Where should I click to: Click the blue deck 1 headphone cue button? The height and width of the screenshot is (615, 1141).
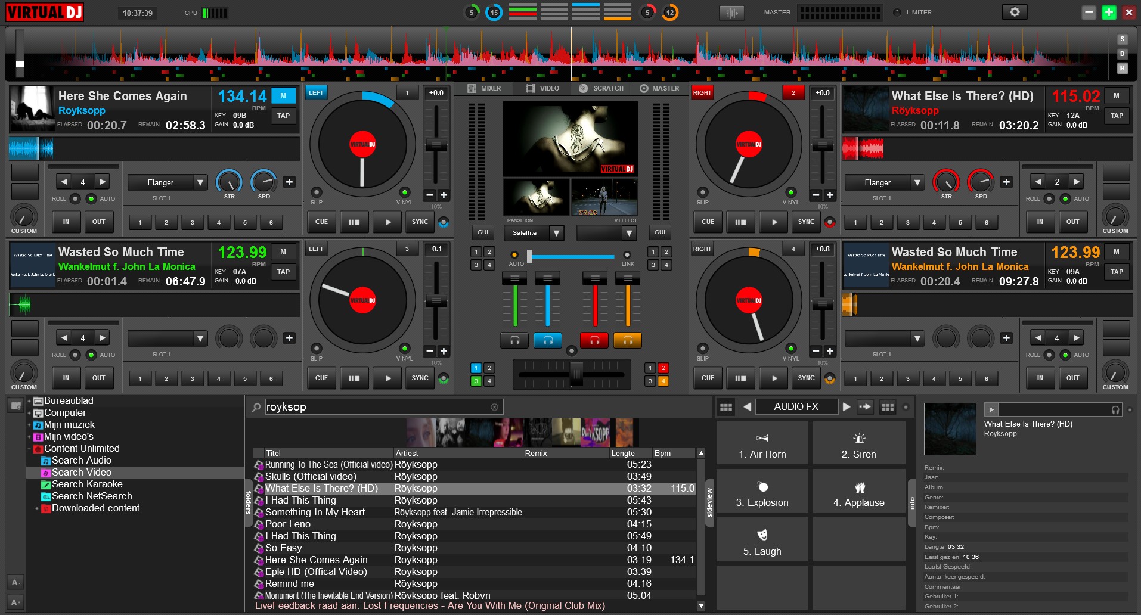[x=548, y=340]
